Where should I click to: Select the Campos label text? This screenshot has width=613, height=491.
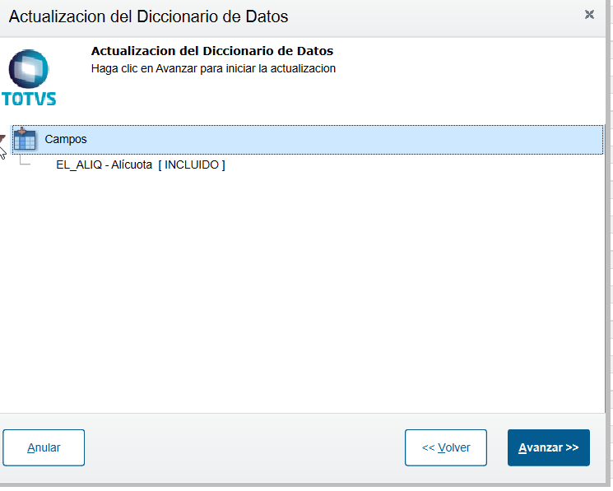tap(66, 139)
